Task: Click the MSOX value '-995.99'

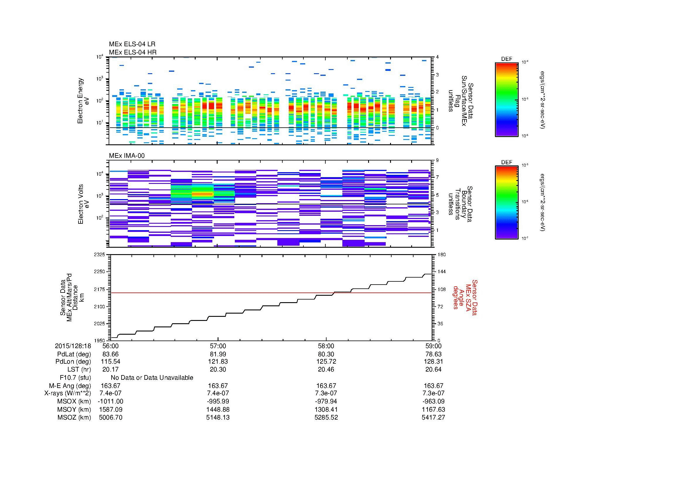Action: (218, 401)
